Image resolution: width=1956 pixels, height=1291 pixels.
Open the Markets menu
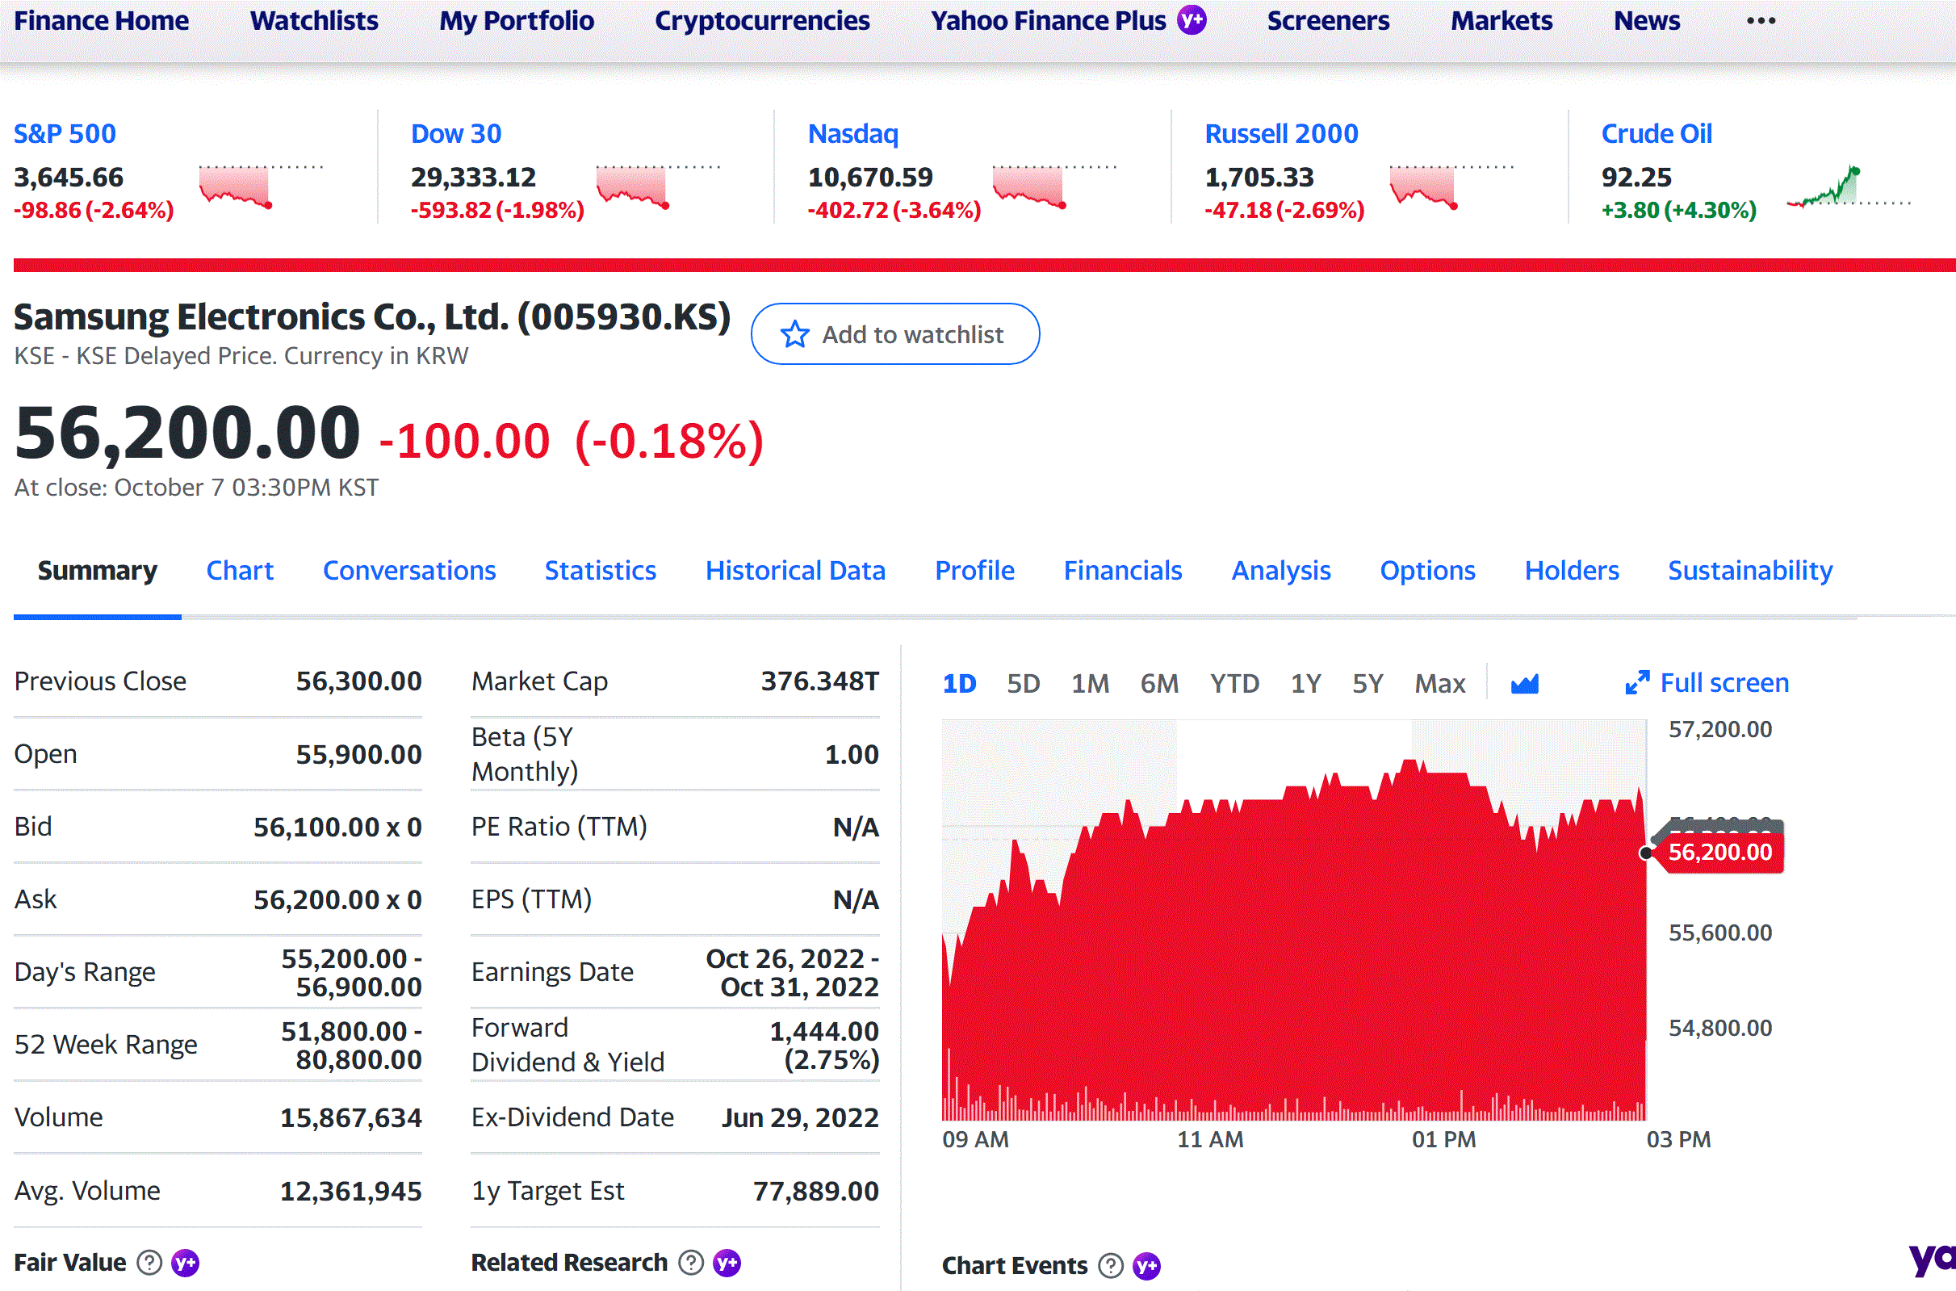[1502, 20]
